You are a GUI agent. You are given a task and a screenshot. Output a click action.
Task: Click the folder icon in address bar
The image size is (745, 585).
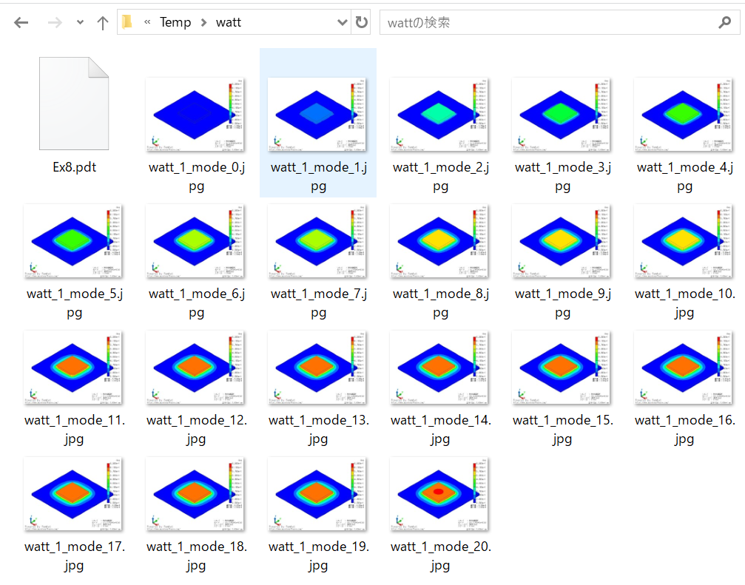(127, 22)
